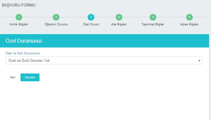This screenshot has width=211, height=120.
Task: Click the Öğrenim Durumu step label
Action: pos(56,24)
